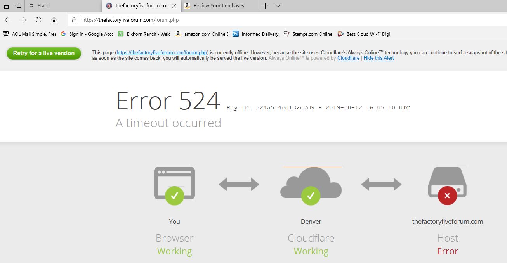Click the padlock security icon
The image size is (507, 263).
pyautogui.click(x=74, y=20)
